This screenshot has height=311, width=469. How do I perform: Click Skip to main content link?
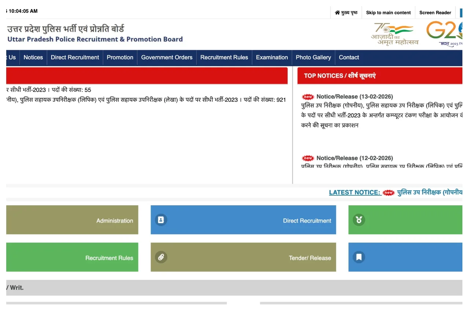(x=388, y=12)
